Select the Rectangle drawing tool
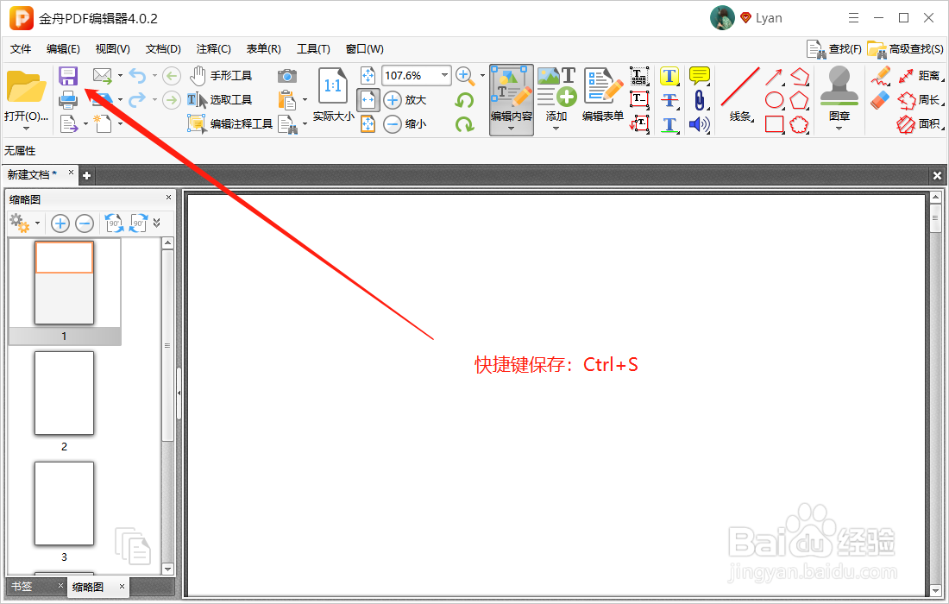The height and width of the screenshot is (604, 949). [774, 124]
